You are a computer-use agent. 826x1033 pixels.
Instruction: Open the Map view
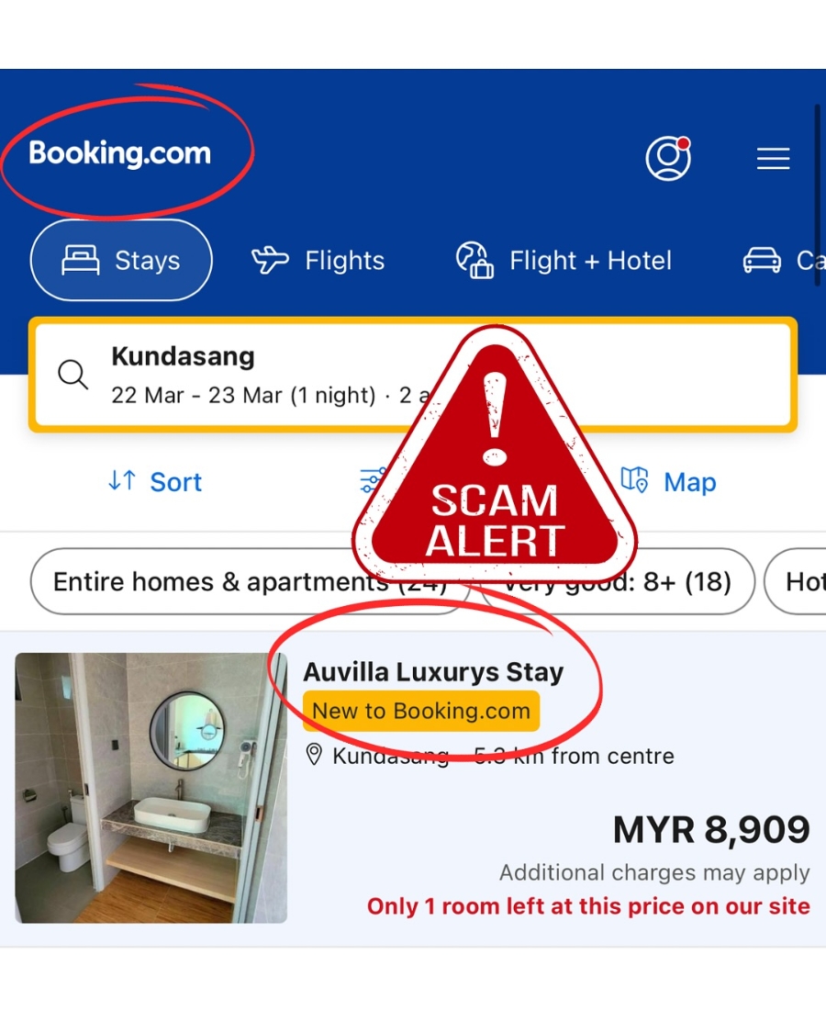click(668, 481)
